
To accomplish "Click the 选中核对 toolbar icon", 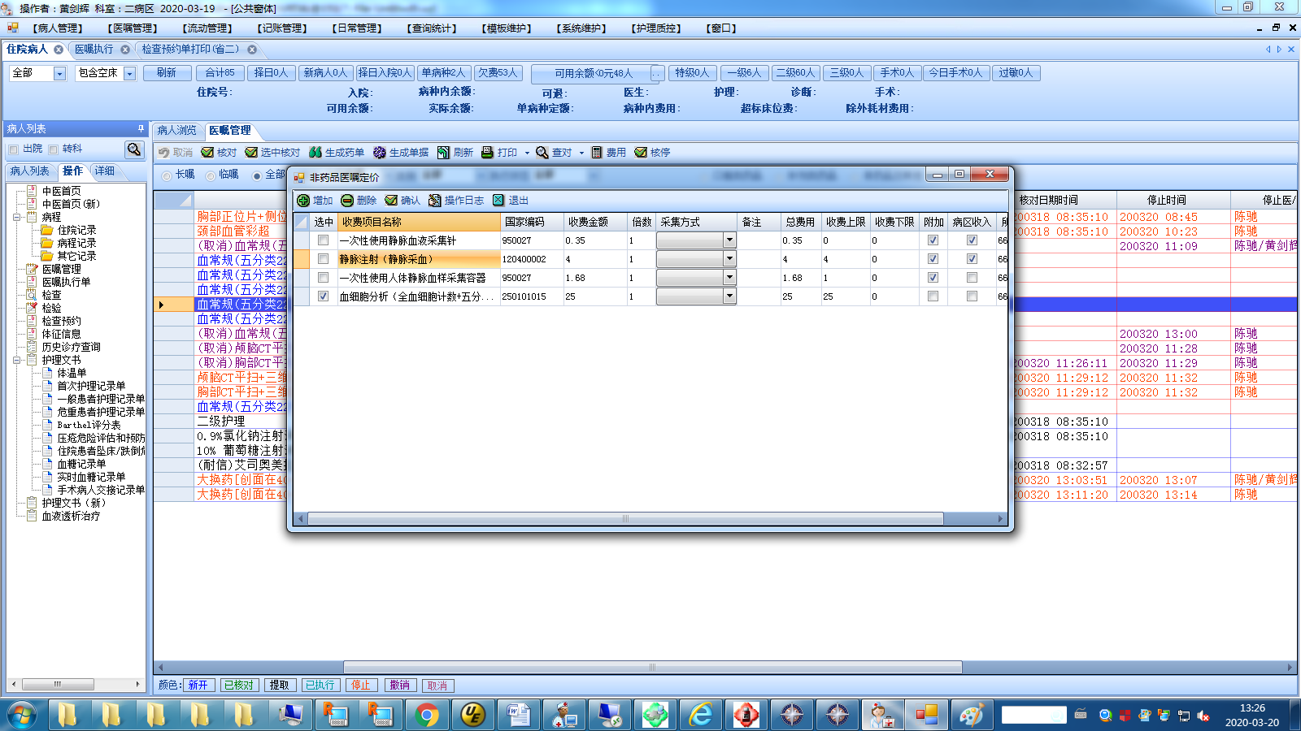I will click(251, 153).
